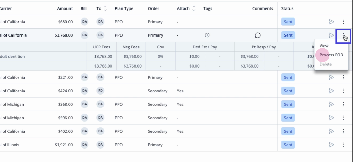The width and height of the screenshot is (353, 162).
Task: Click the send icon for $424.00 claim
Action: coord(331,91)
